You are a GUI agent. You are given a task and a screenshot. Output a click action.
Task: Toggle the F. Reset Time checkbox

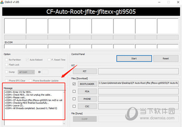coord(49,60)
